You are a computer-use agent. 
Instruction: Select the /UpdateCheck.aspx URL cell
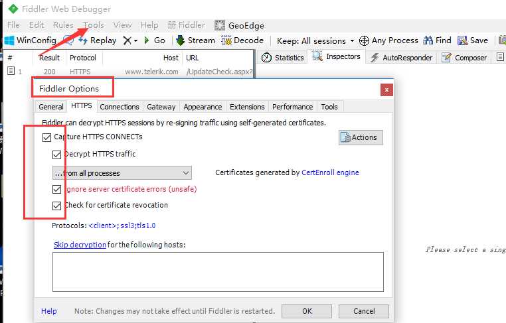point(219,72)
